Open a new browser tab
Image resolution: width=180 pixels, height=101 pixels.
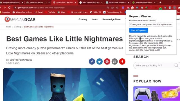click(x=160, y=3)
